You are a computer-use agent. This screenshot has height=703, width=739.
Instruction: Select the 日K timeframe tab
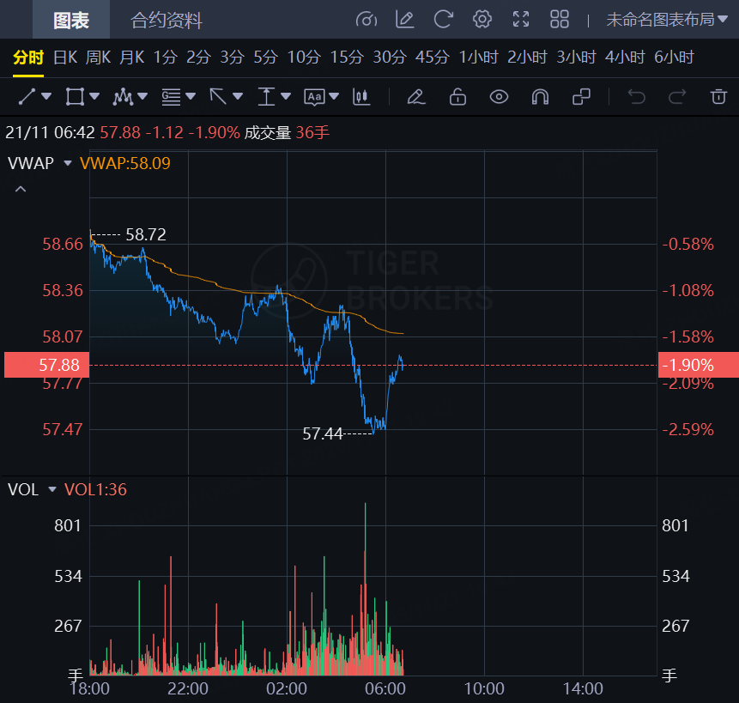(x=65, y=58)
